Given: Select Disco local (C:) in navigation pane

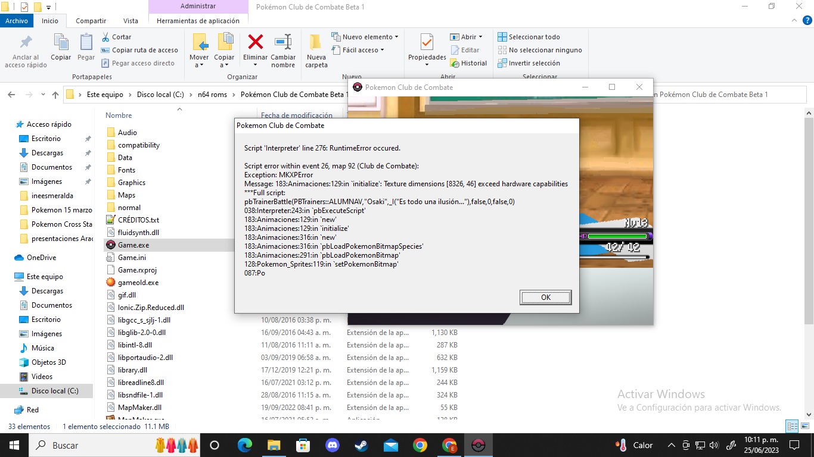Looking at the screenshot, I should tap(54, 391).
